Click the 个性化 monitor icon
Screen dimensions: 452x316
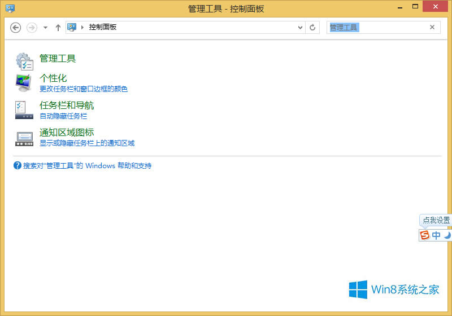coord(24,83)
